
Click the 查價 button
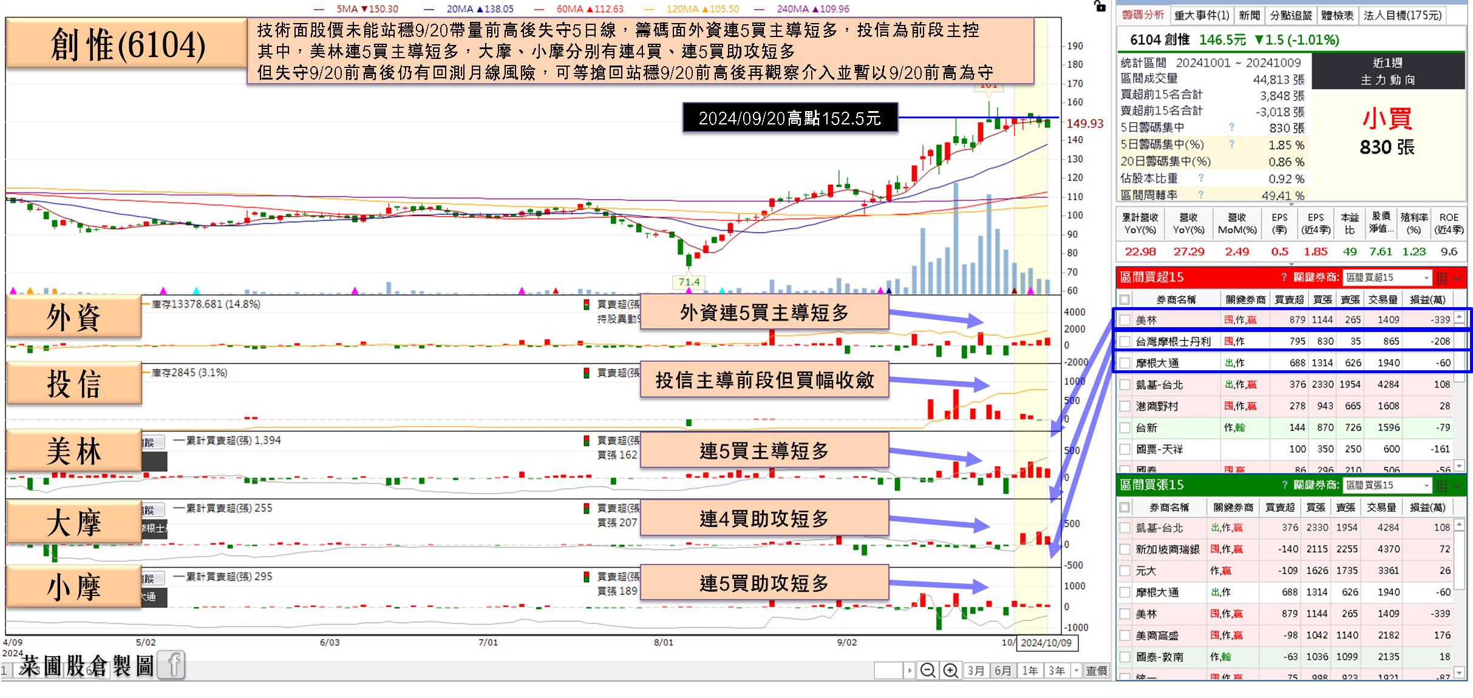point(1097,671)
